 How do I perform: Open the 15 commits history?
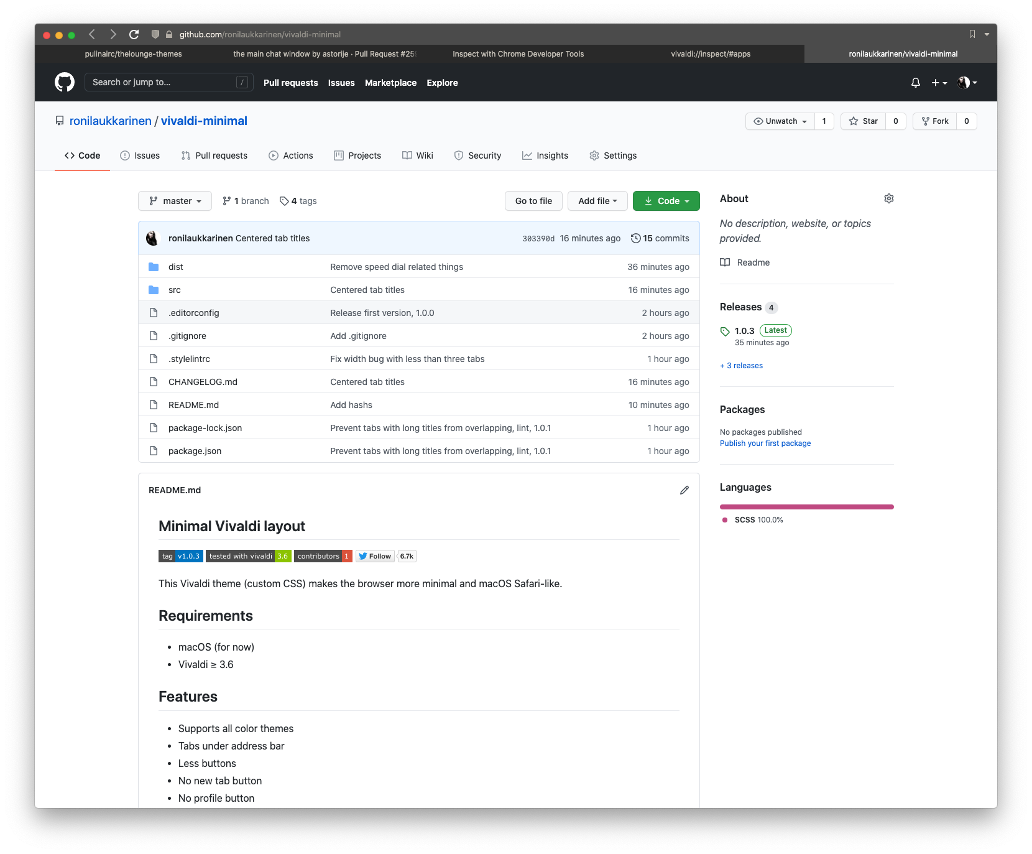click(660, 238)
